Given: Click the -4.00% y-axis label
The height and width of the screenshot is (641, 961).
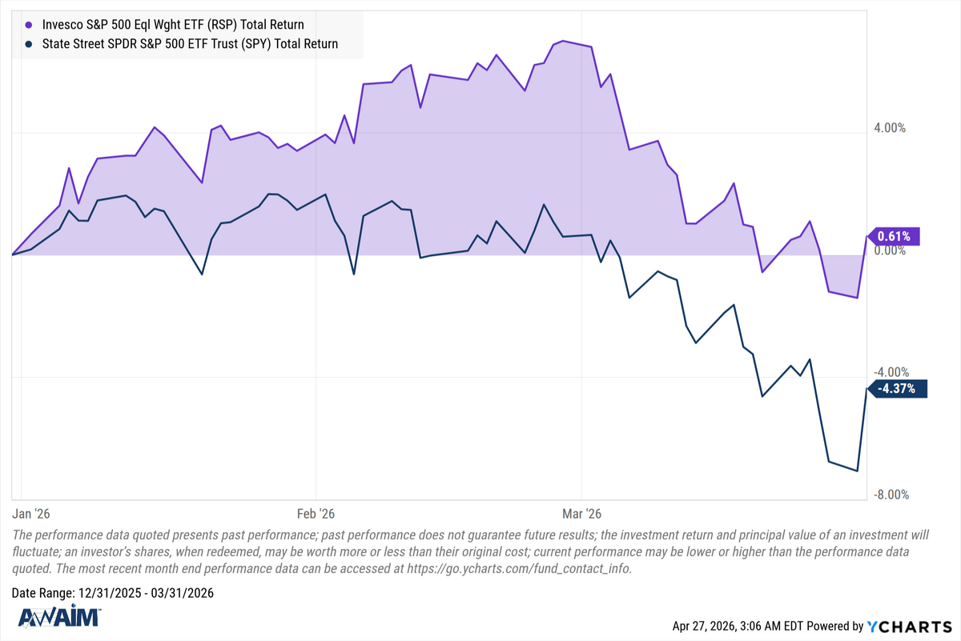Looking at the screenshot, I should click(x=887, y=372).
